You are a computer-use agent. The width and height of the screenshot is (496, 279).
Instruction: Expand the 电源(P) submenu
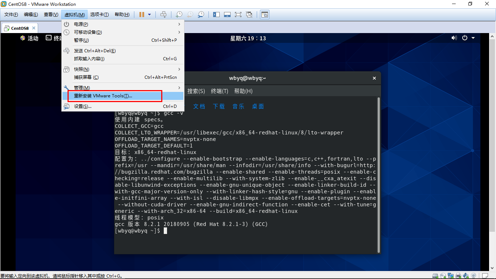[123, 24]
